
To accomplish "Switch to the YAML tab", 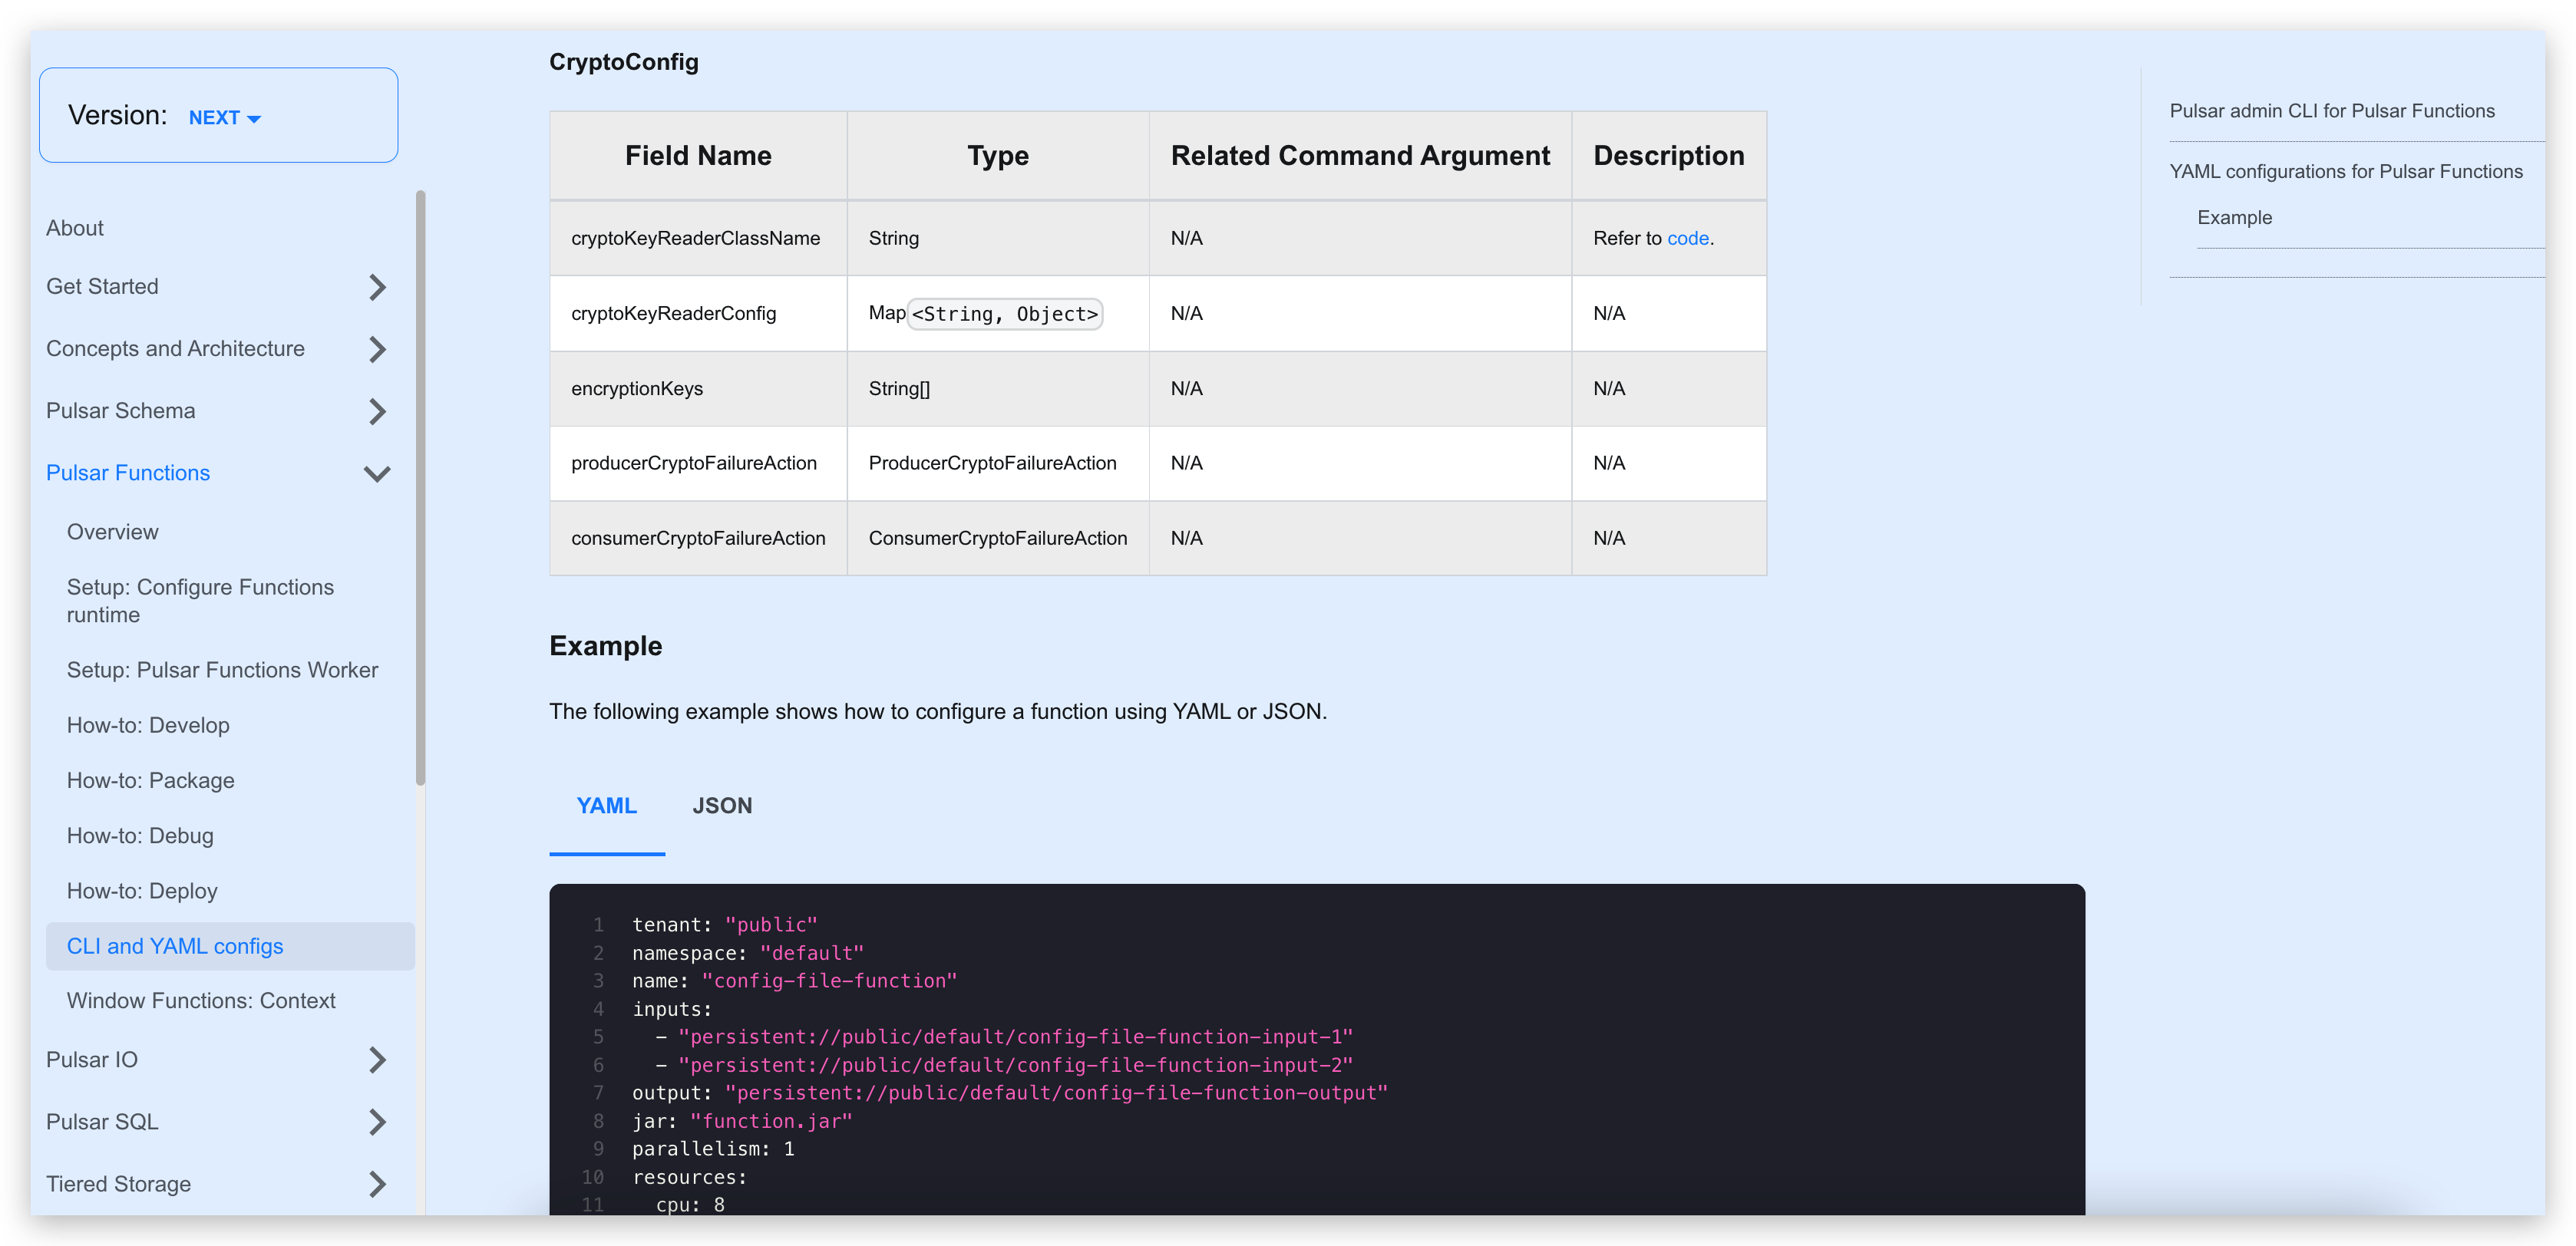I will tap(607, 806).
